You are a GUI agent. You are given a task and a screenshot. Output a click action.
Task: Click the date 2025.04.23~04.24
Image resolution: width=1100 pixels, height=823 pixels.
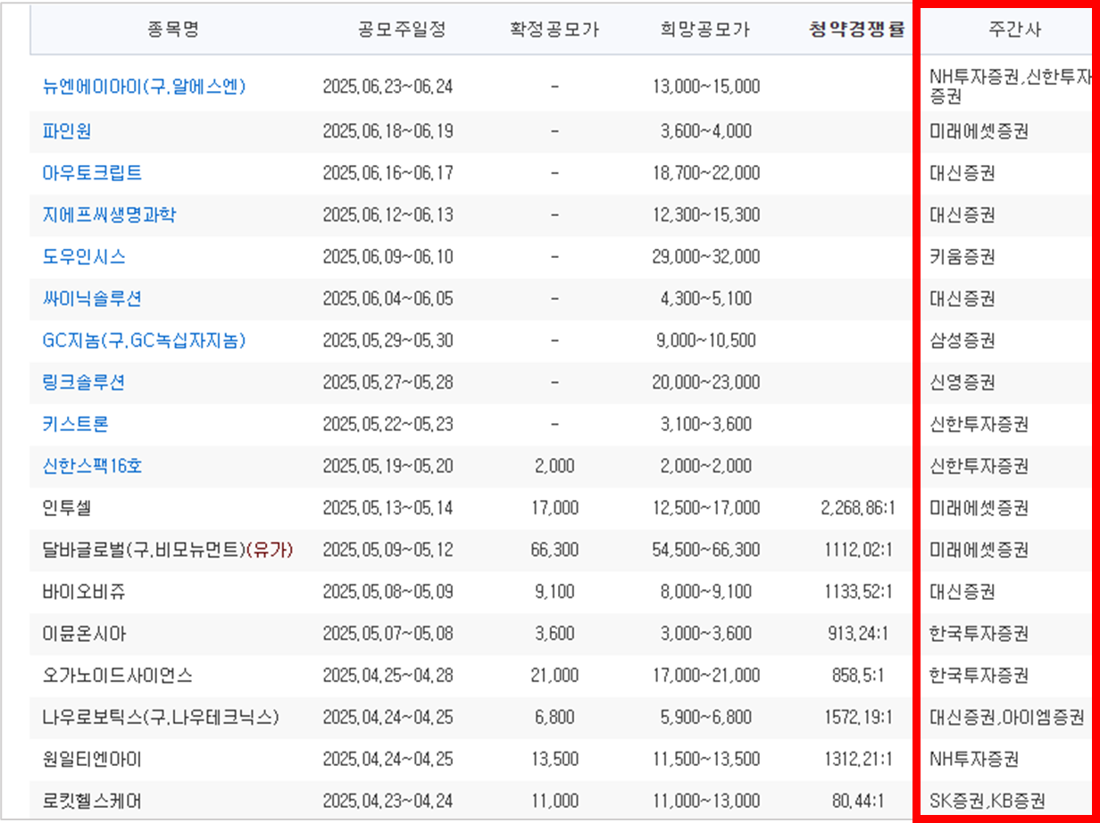pyautogui.click(x=387, y=801)
